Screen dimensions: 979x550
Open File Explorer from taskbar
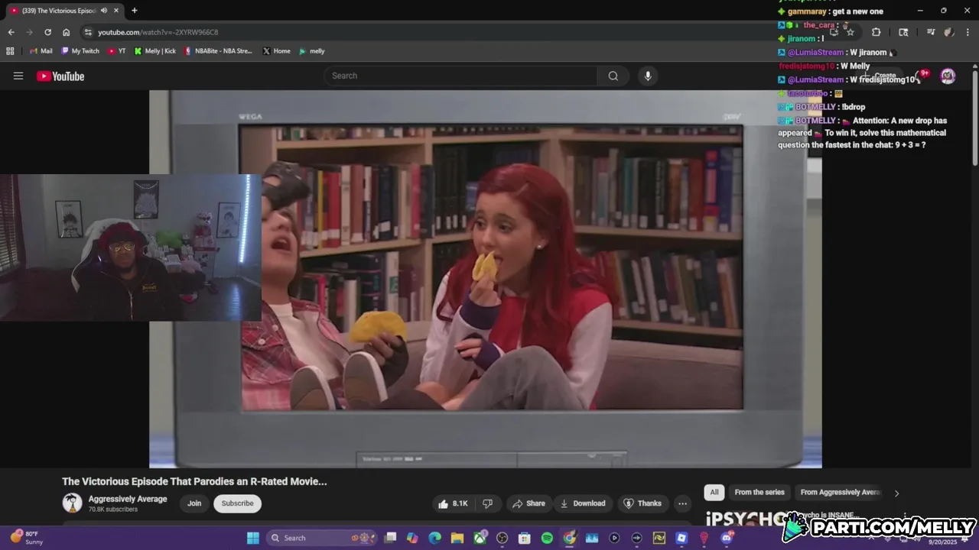pos(457,538)
